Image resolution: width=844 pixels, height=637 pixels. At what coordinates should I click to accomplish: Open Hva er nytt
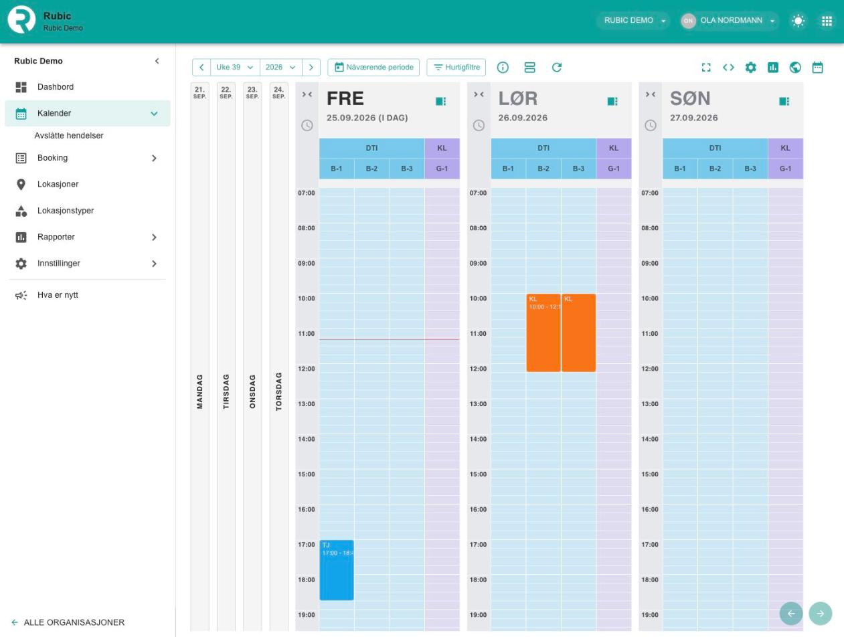point(88,295)
